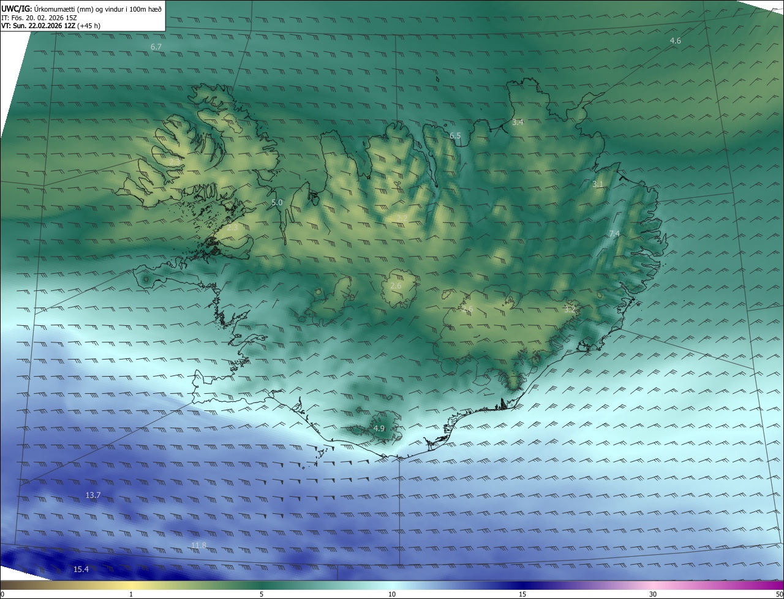Click the 11.8 value label

pyautogui.click(x=198, y=546)
